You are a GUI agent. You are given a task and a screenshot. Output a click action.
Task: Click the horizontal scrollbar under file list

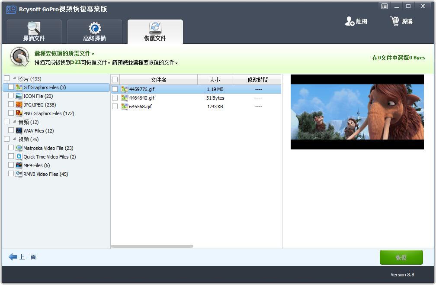click(152, 246)
